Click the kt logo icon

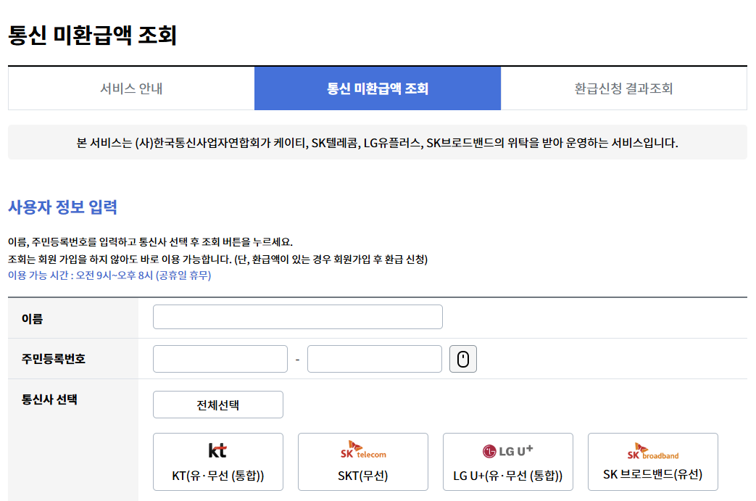click(217, 450)
